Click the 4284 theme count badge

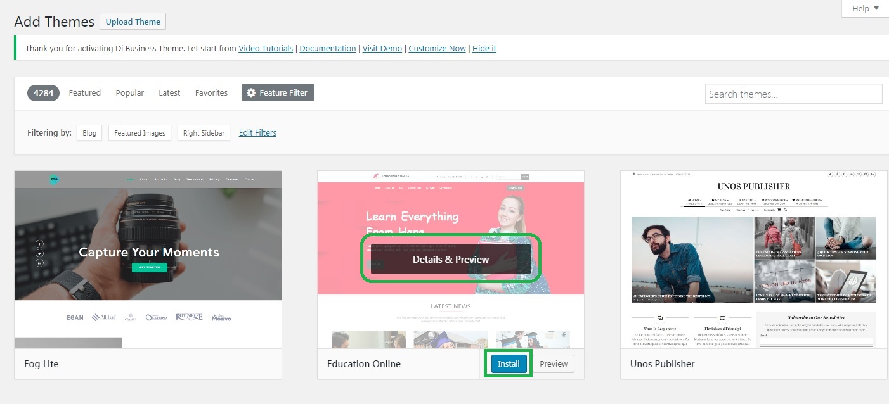pos(43,92)
